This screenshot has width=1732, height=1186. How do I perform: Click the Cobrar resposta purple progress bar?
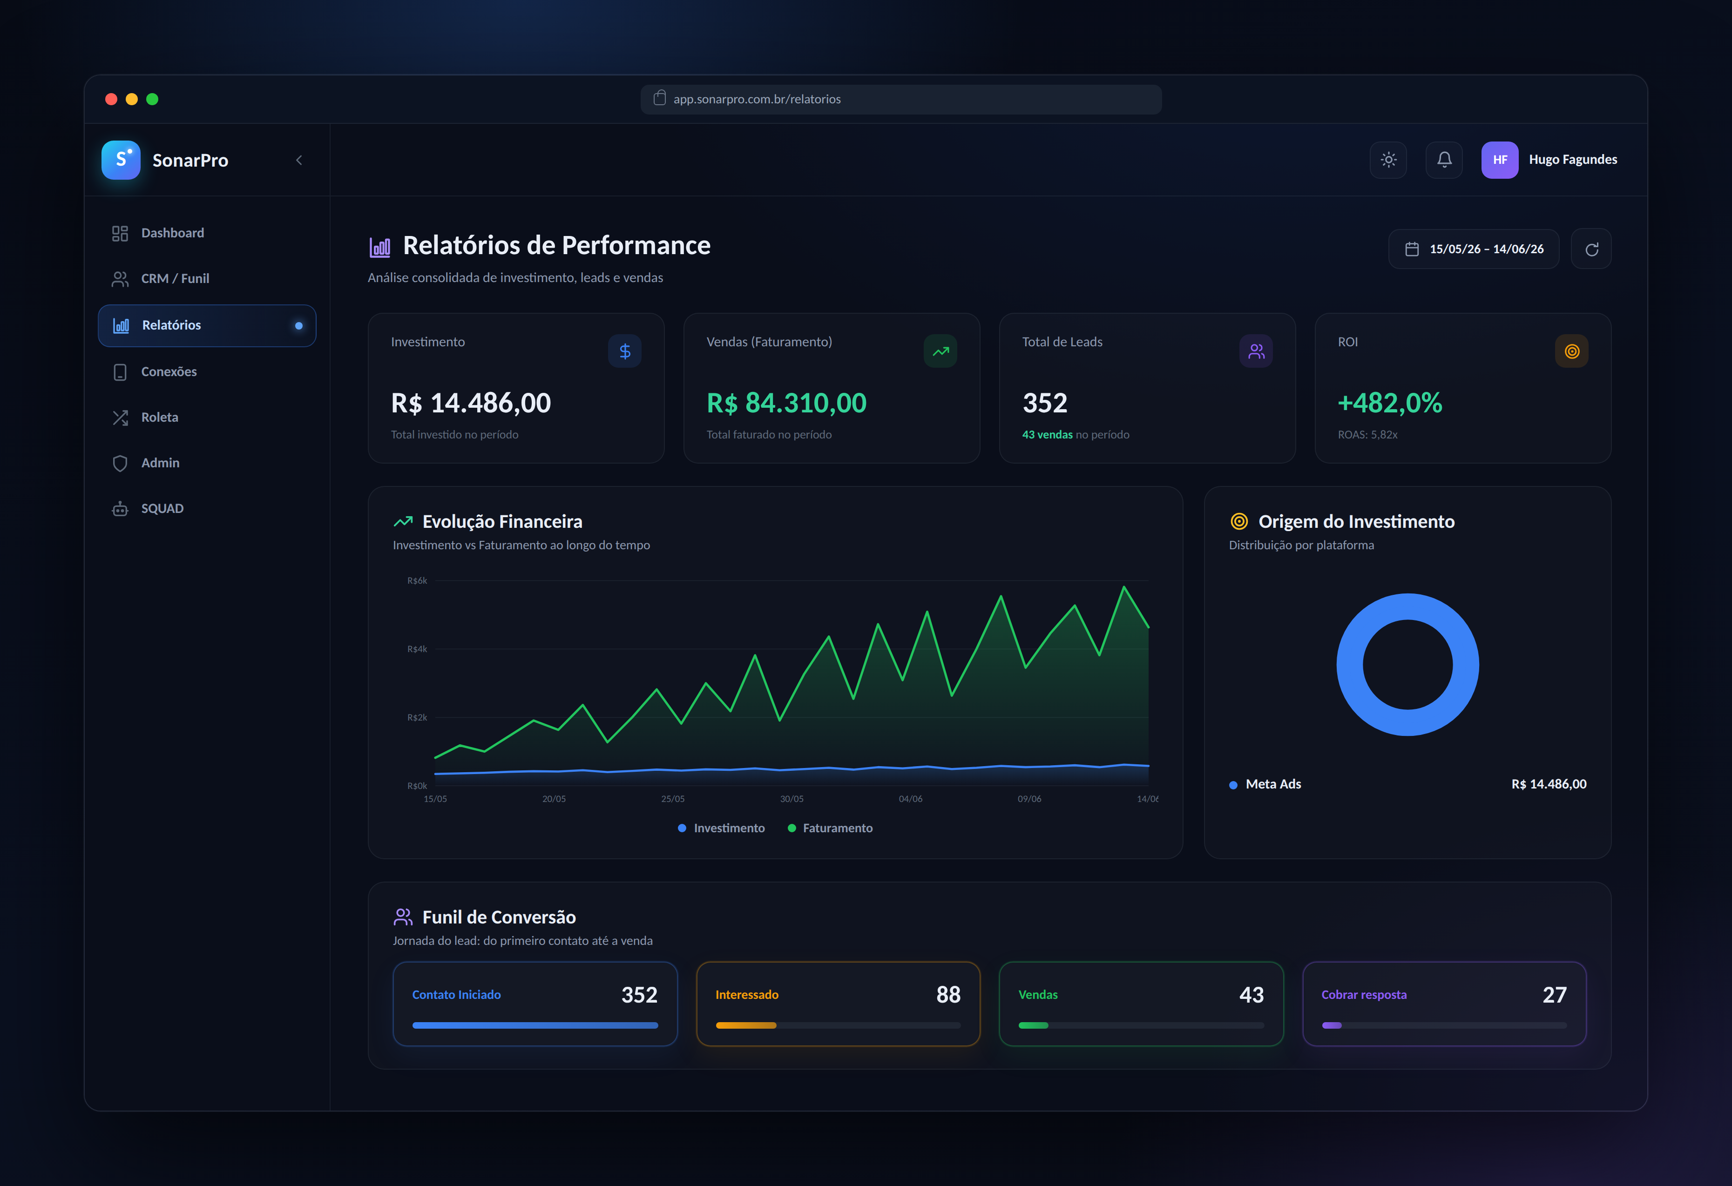click(x=1331, y=1026)
